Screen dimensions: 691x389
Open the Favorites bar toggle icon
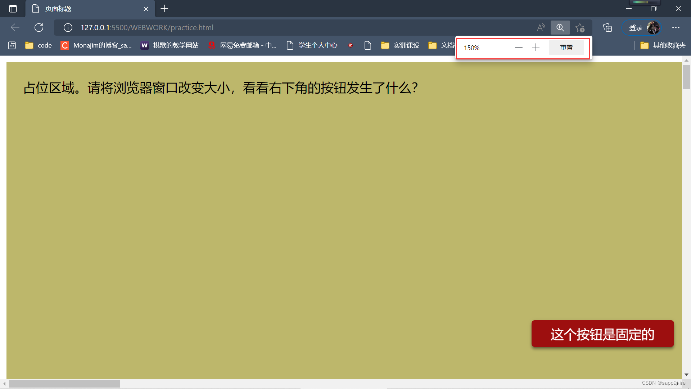[x=12, y=45]
